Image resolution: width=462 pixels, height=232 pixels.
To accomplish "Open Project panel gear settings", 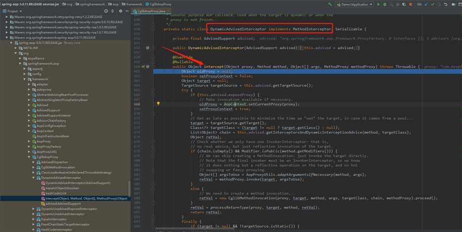I will tap(120, 11).
